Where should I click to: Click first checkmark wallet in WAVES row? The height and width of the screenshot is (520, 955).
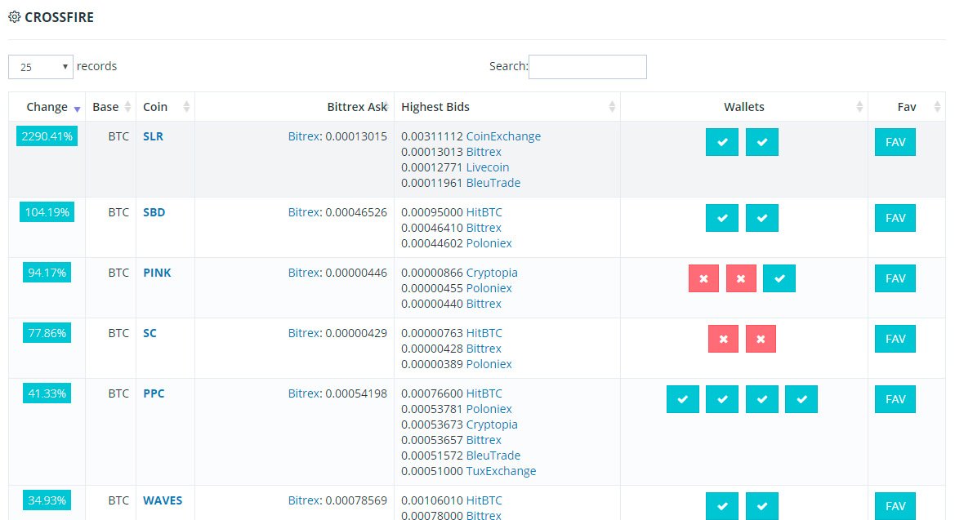click(x=721, y=505)
